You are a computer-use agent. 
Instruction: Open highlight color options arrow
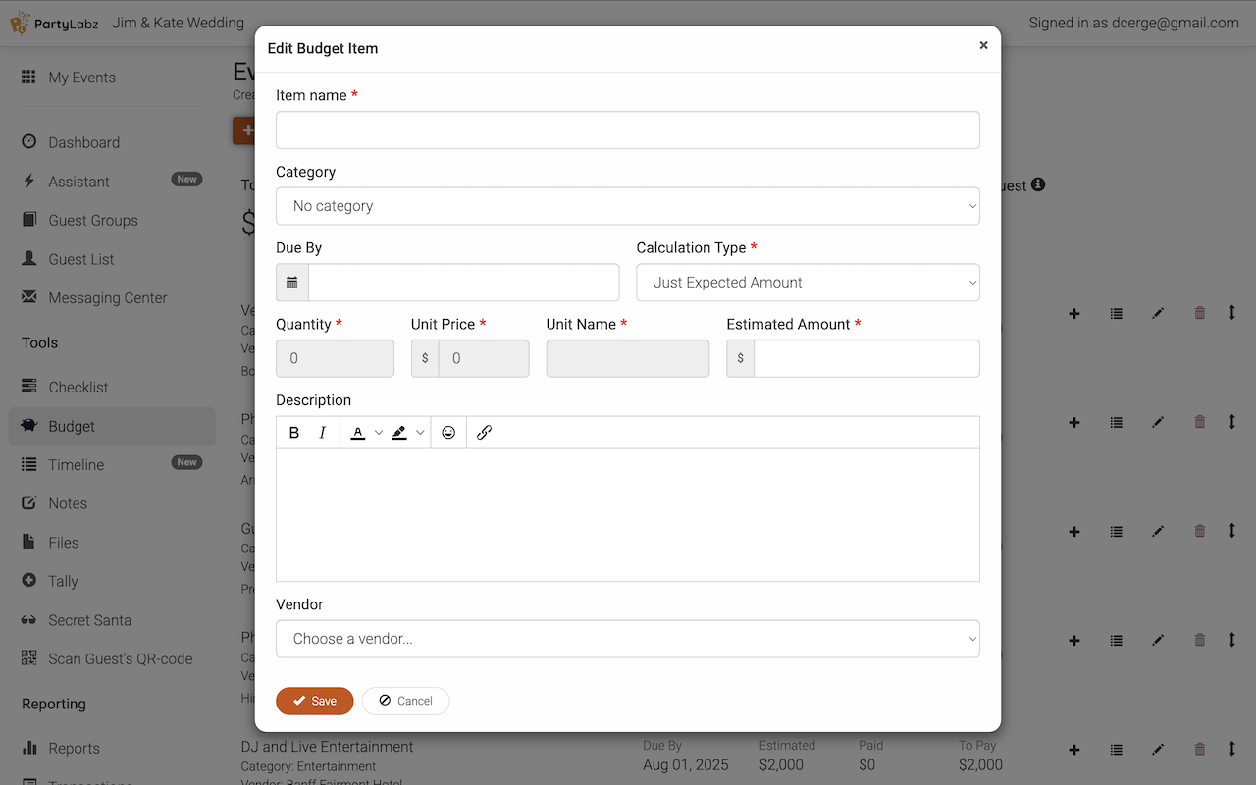tap(420, 433)
